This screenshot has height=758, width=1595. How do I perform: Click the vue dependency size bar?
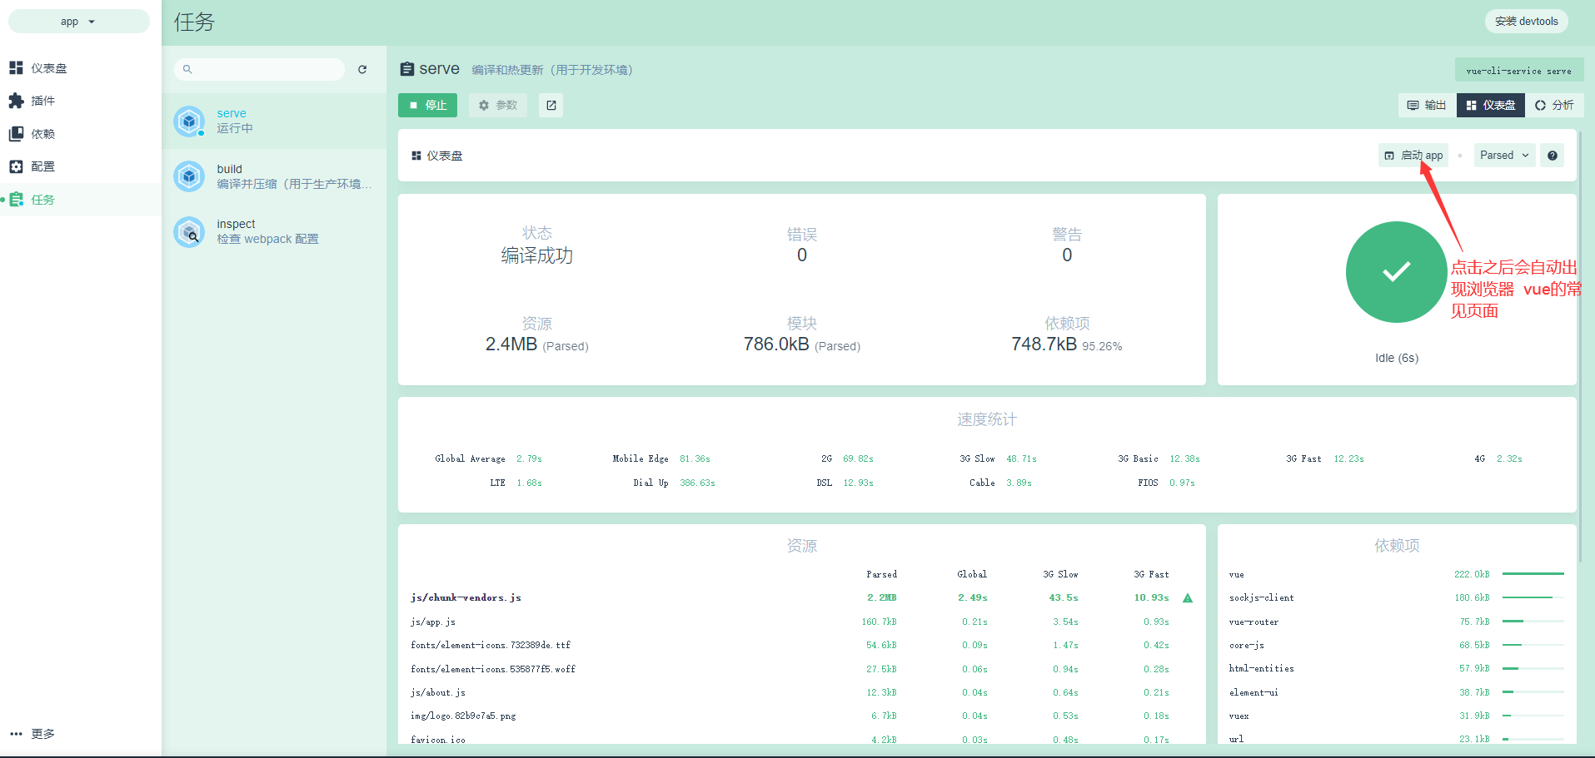click(x=1533, y=574)
